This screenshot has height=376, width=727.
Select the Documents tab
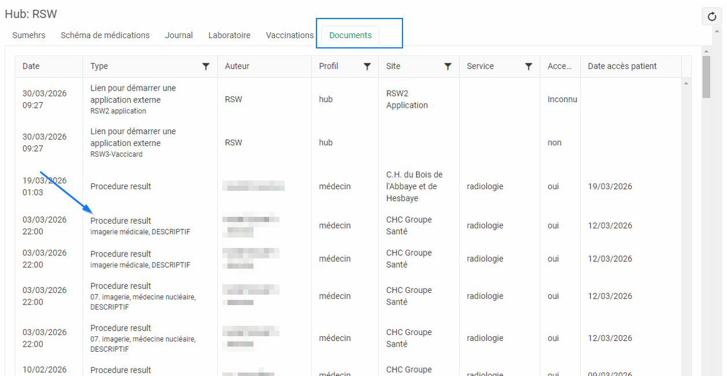click(x=351, y=35)
